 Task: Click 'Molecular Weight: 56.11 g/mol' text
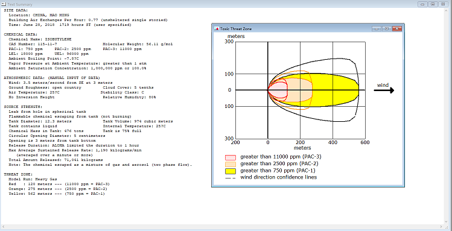tap(138, 44)
